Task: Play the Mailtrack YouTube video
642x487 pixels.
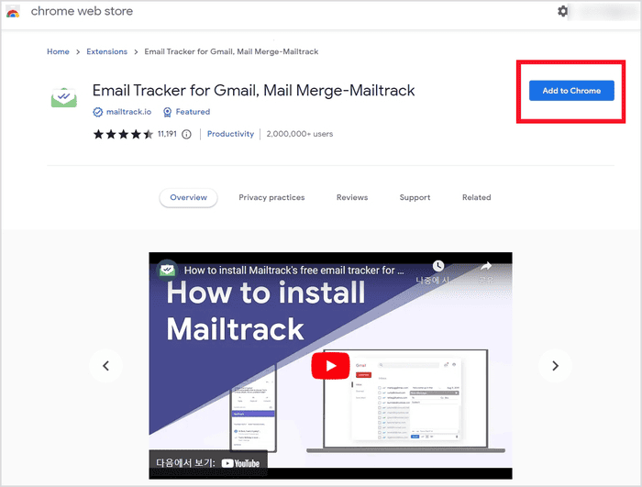Action: coord(330,365)
